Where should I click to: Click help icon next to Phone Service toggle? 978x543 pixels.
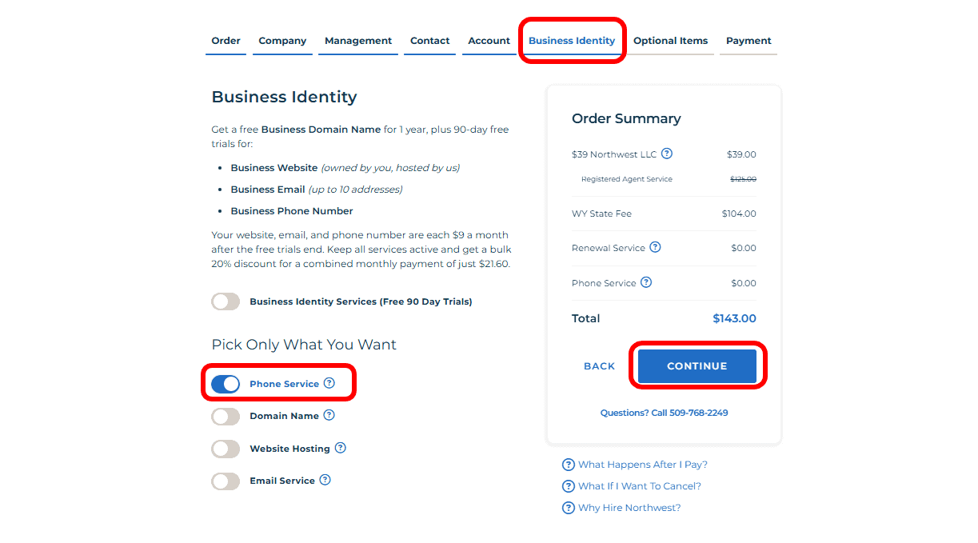(329, 383)
